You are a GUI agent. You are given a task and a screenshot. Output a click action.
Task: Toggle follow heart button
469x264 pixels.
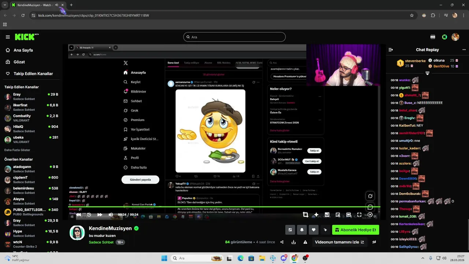(314, 230)
